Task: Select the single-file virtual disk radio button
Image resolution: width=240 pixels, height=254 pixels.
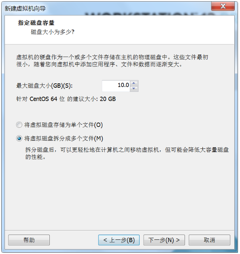Action: (19, 125)
